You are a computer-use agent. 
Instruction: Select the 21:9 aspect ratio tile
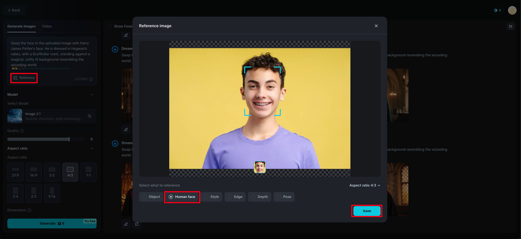pyautogui.click(x=15, y=172)
